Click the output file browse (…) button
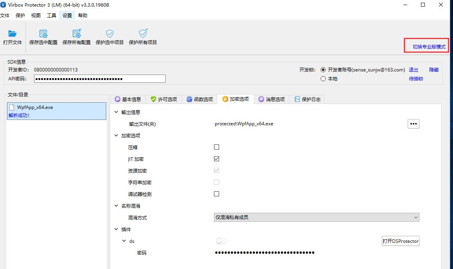The image size is (453, 269). pos(414,124)
